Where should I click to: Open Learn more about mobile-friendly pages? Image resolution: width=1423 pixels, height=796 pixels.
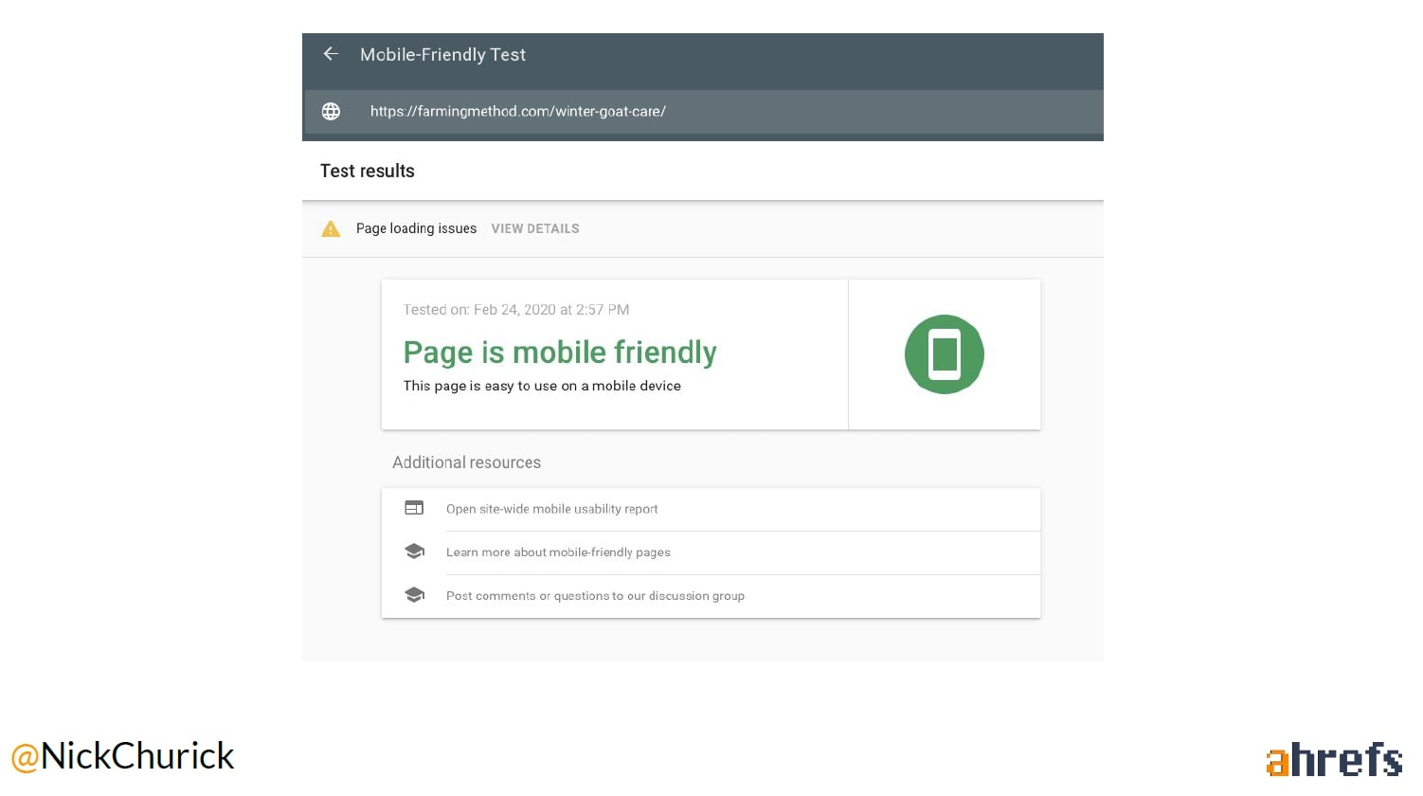coord(558,552)
